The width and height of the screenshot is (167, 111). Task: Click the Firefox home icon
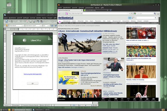158,14
